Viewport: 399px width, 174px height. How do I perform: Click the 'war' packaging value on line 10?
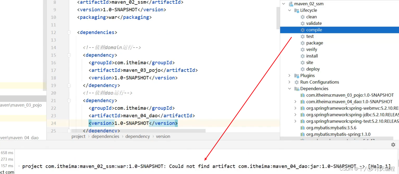(113, 17)
